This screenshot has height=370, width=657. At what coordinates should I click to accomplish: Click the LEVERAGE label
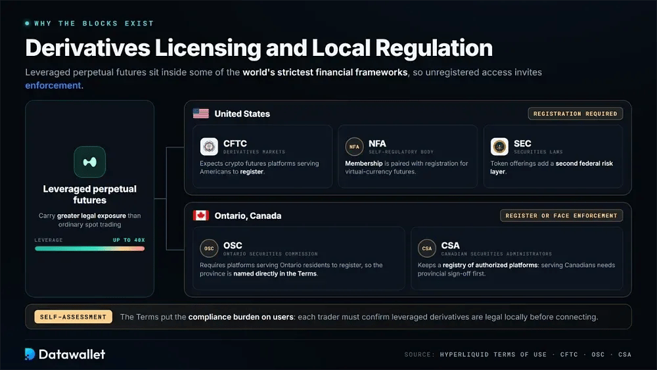[x=49, y=240]
